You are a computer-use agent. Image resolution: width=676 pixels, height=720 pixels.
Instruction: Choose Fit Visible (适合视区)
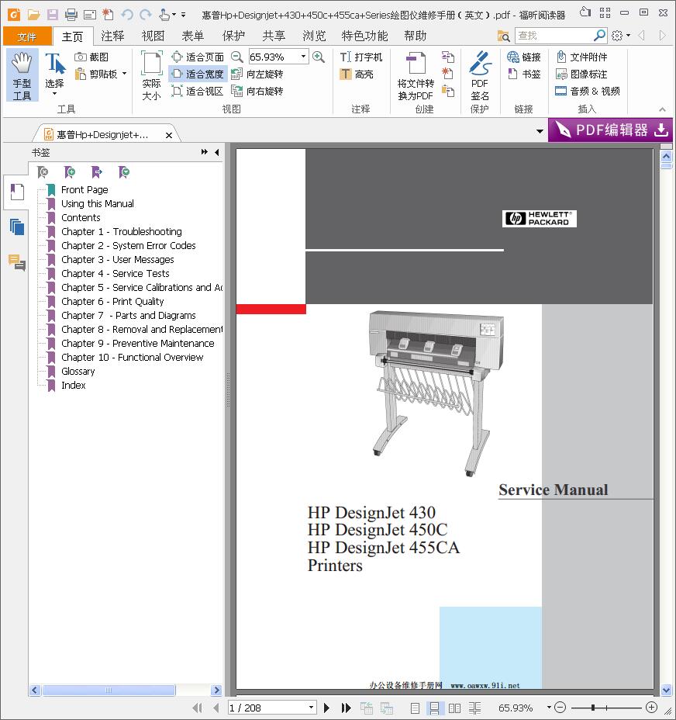(198, 91)
